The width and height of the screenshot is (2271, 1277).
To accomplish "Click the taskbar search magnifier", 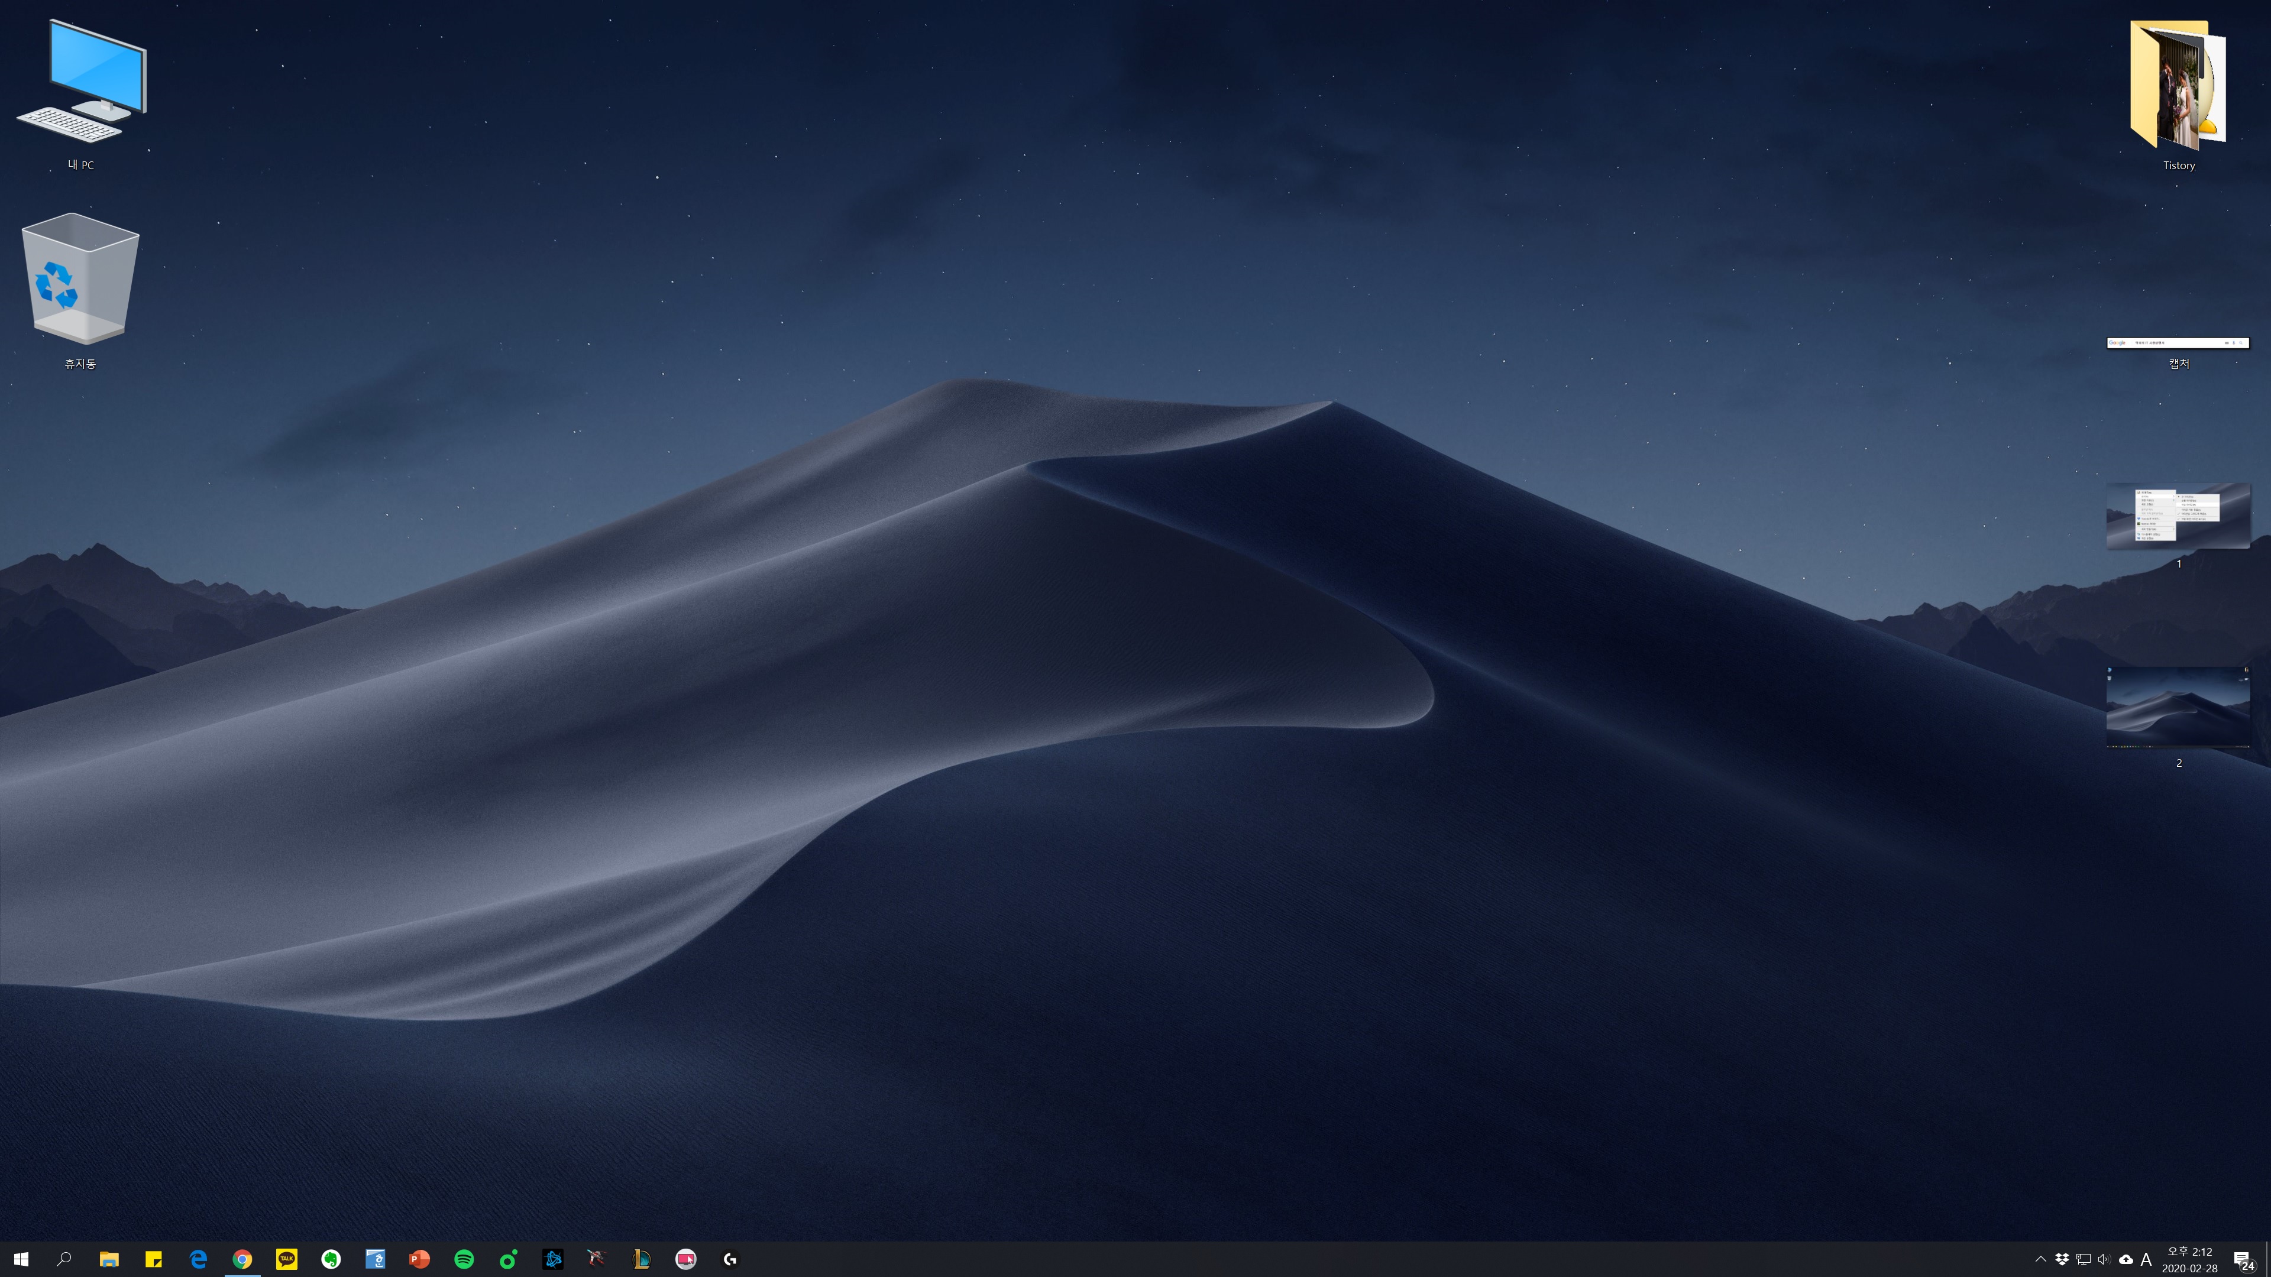I will click(x=64, y=1259).
